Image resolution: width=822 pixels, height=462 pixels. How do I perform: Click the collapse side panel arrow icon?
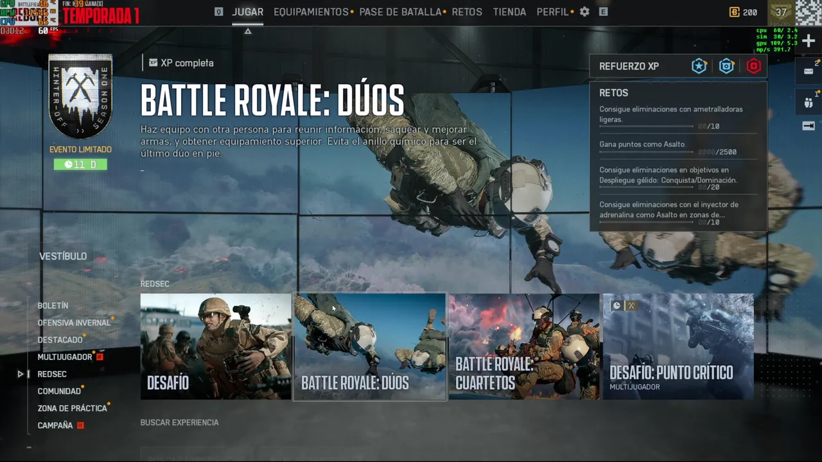pos(809,126)
